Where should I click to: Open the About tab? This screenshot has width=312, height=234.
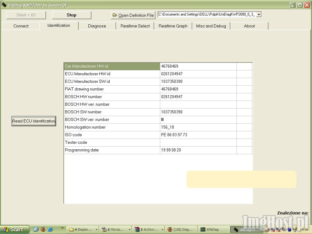[x=249, y=26]
